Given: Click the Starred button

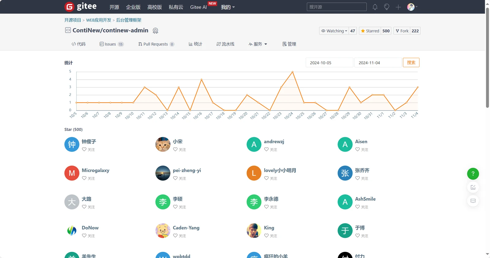Looking at the screenshot, I should (x=370, y=31).
